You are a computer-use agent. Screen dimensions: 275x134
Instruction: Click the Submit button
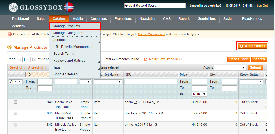pyautogui.click(x=255, y=67)
